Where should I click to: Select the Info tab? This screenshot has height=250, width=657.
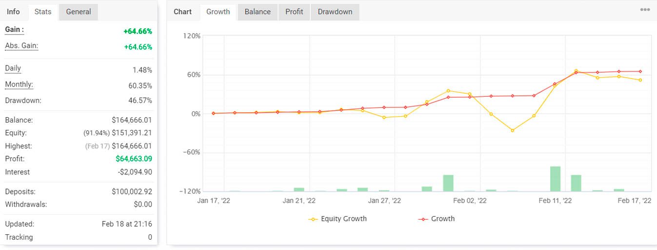14,12
